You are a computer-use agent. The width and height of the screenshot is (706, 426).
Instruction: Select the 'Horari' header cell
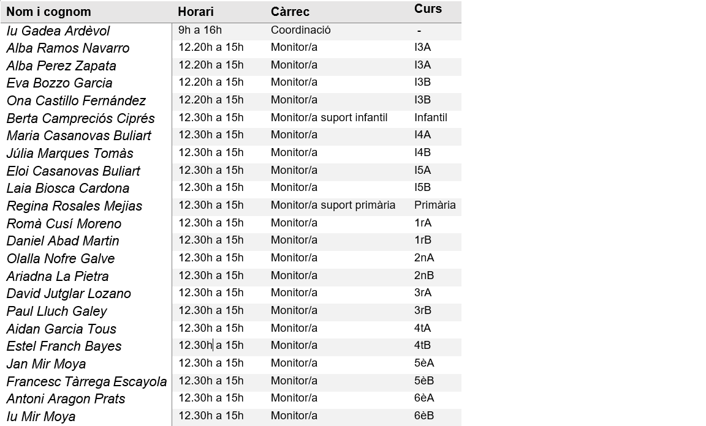tap(195, 12)
